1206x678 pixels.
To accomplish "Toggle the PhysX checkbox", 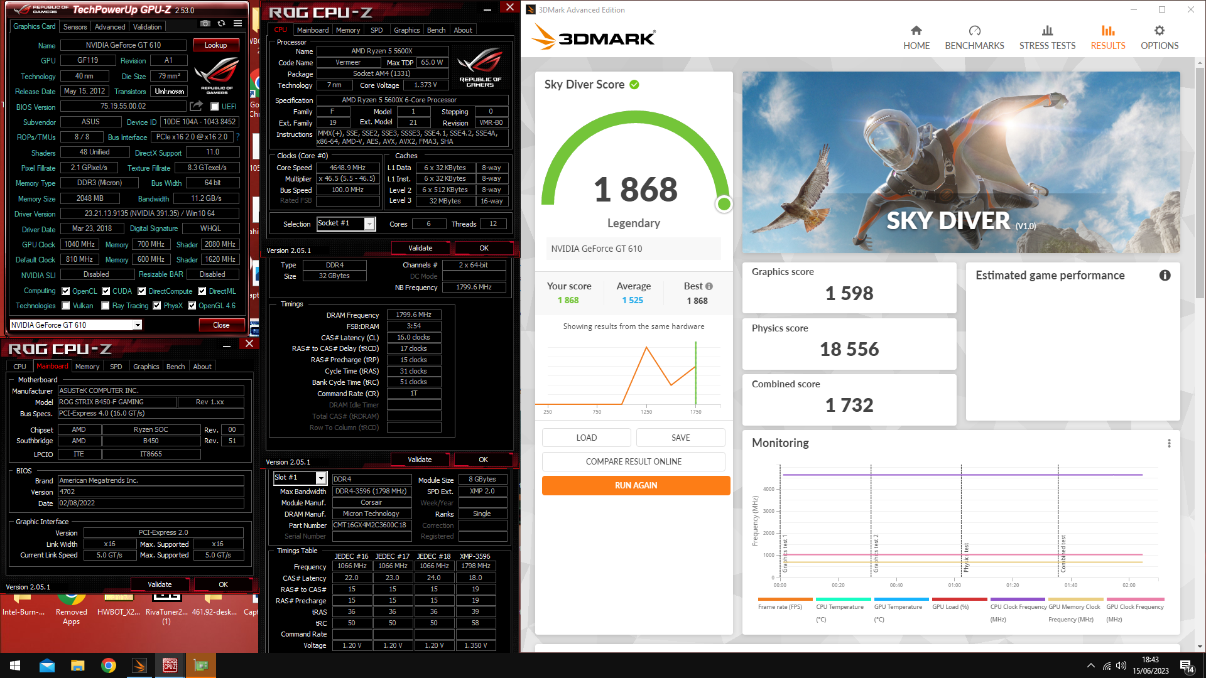I will (157, 306).
